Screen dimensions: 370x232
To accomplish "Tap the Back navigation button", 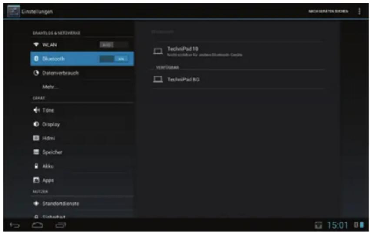I will click(15, 225).
